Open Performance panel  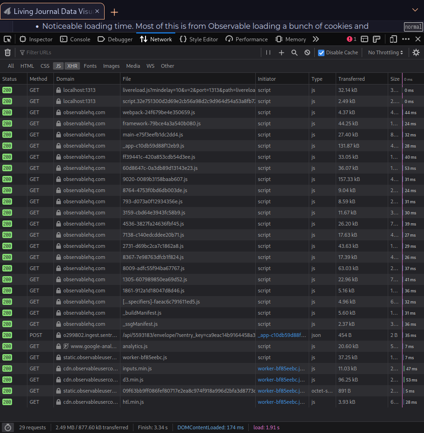246,39
